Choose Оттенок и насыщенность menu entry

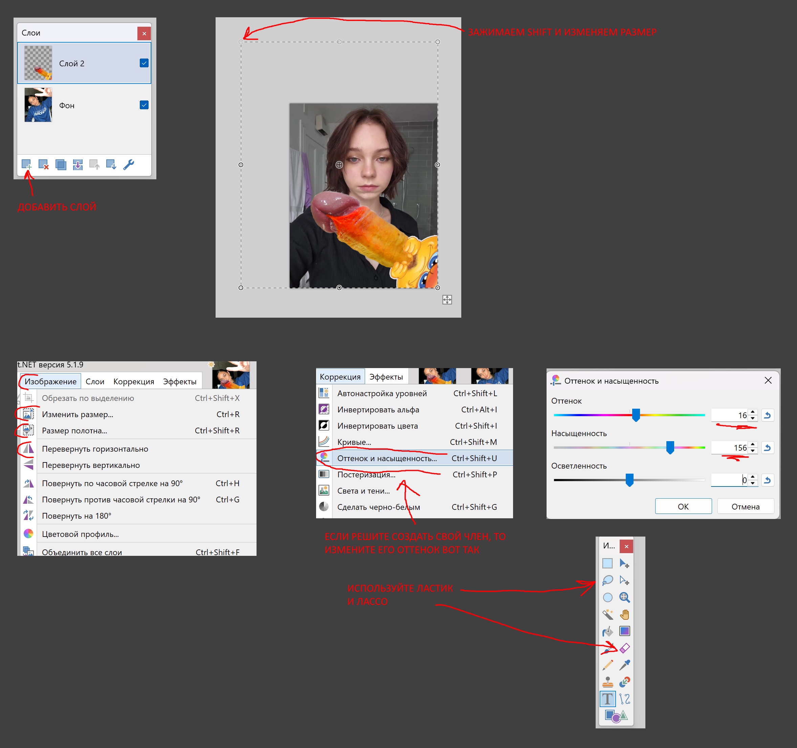click(387, 458)
